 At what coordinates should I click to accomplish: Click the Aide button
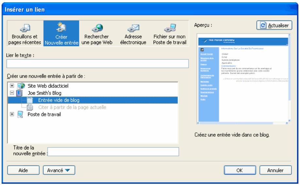click(23, 170)
